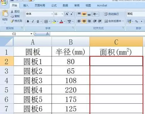Apply the red font color
Screen dimensions: 145x114
[x=61, y=21]
